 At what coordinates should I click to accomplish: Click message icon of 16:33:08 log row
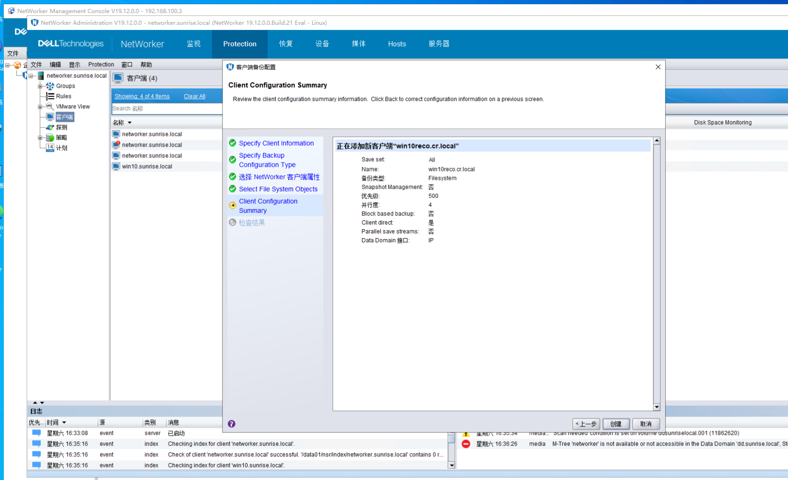click(36, 433)
